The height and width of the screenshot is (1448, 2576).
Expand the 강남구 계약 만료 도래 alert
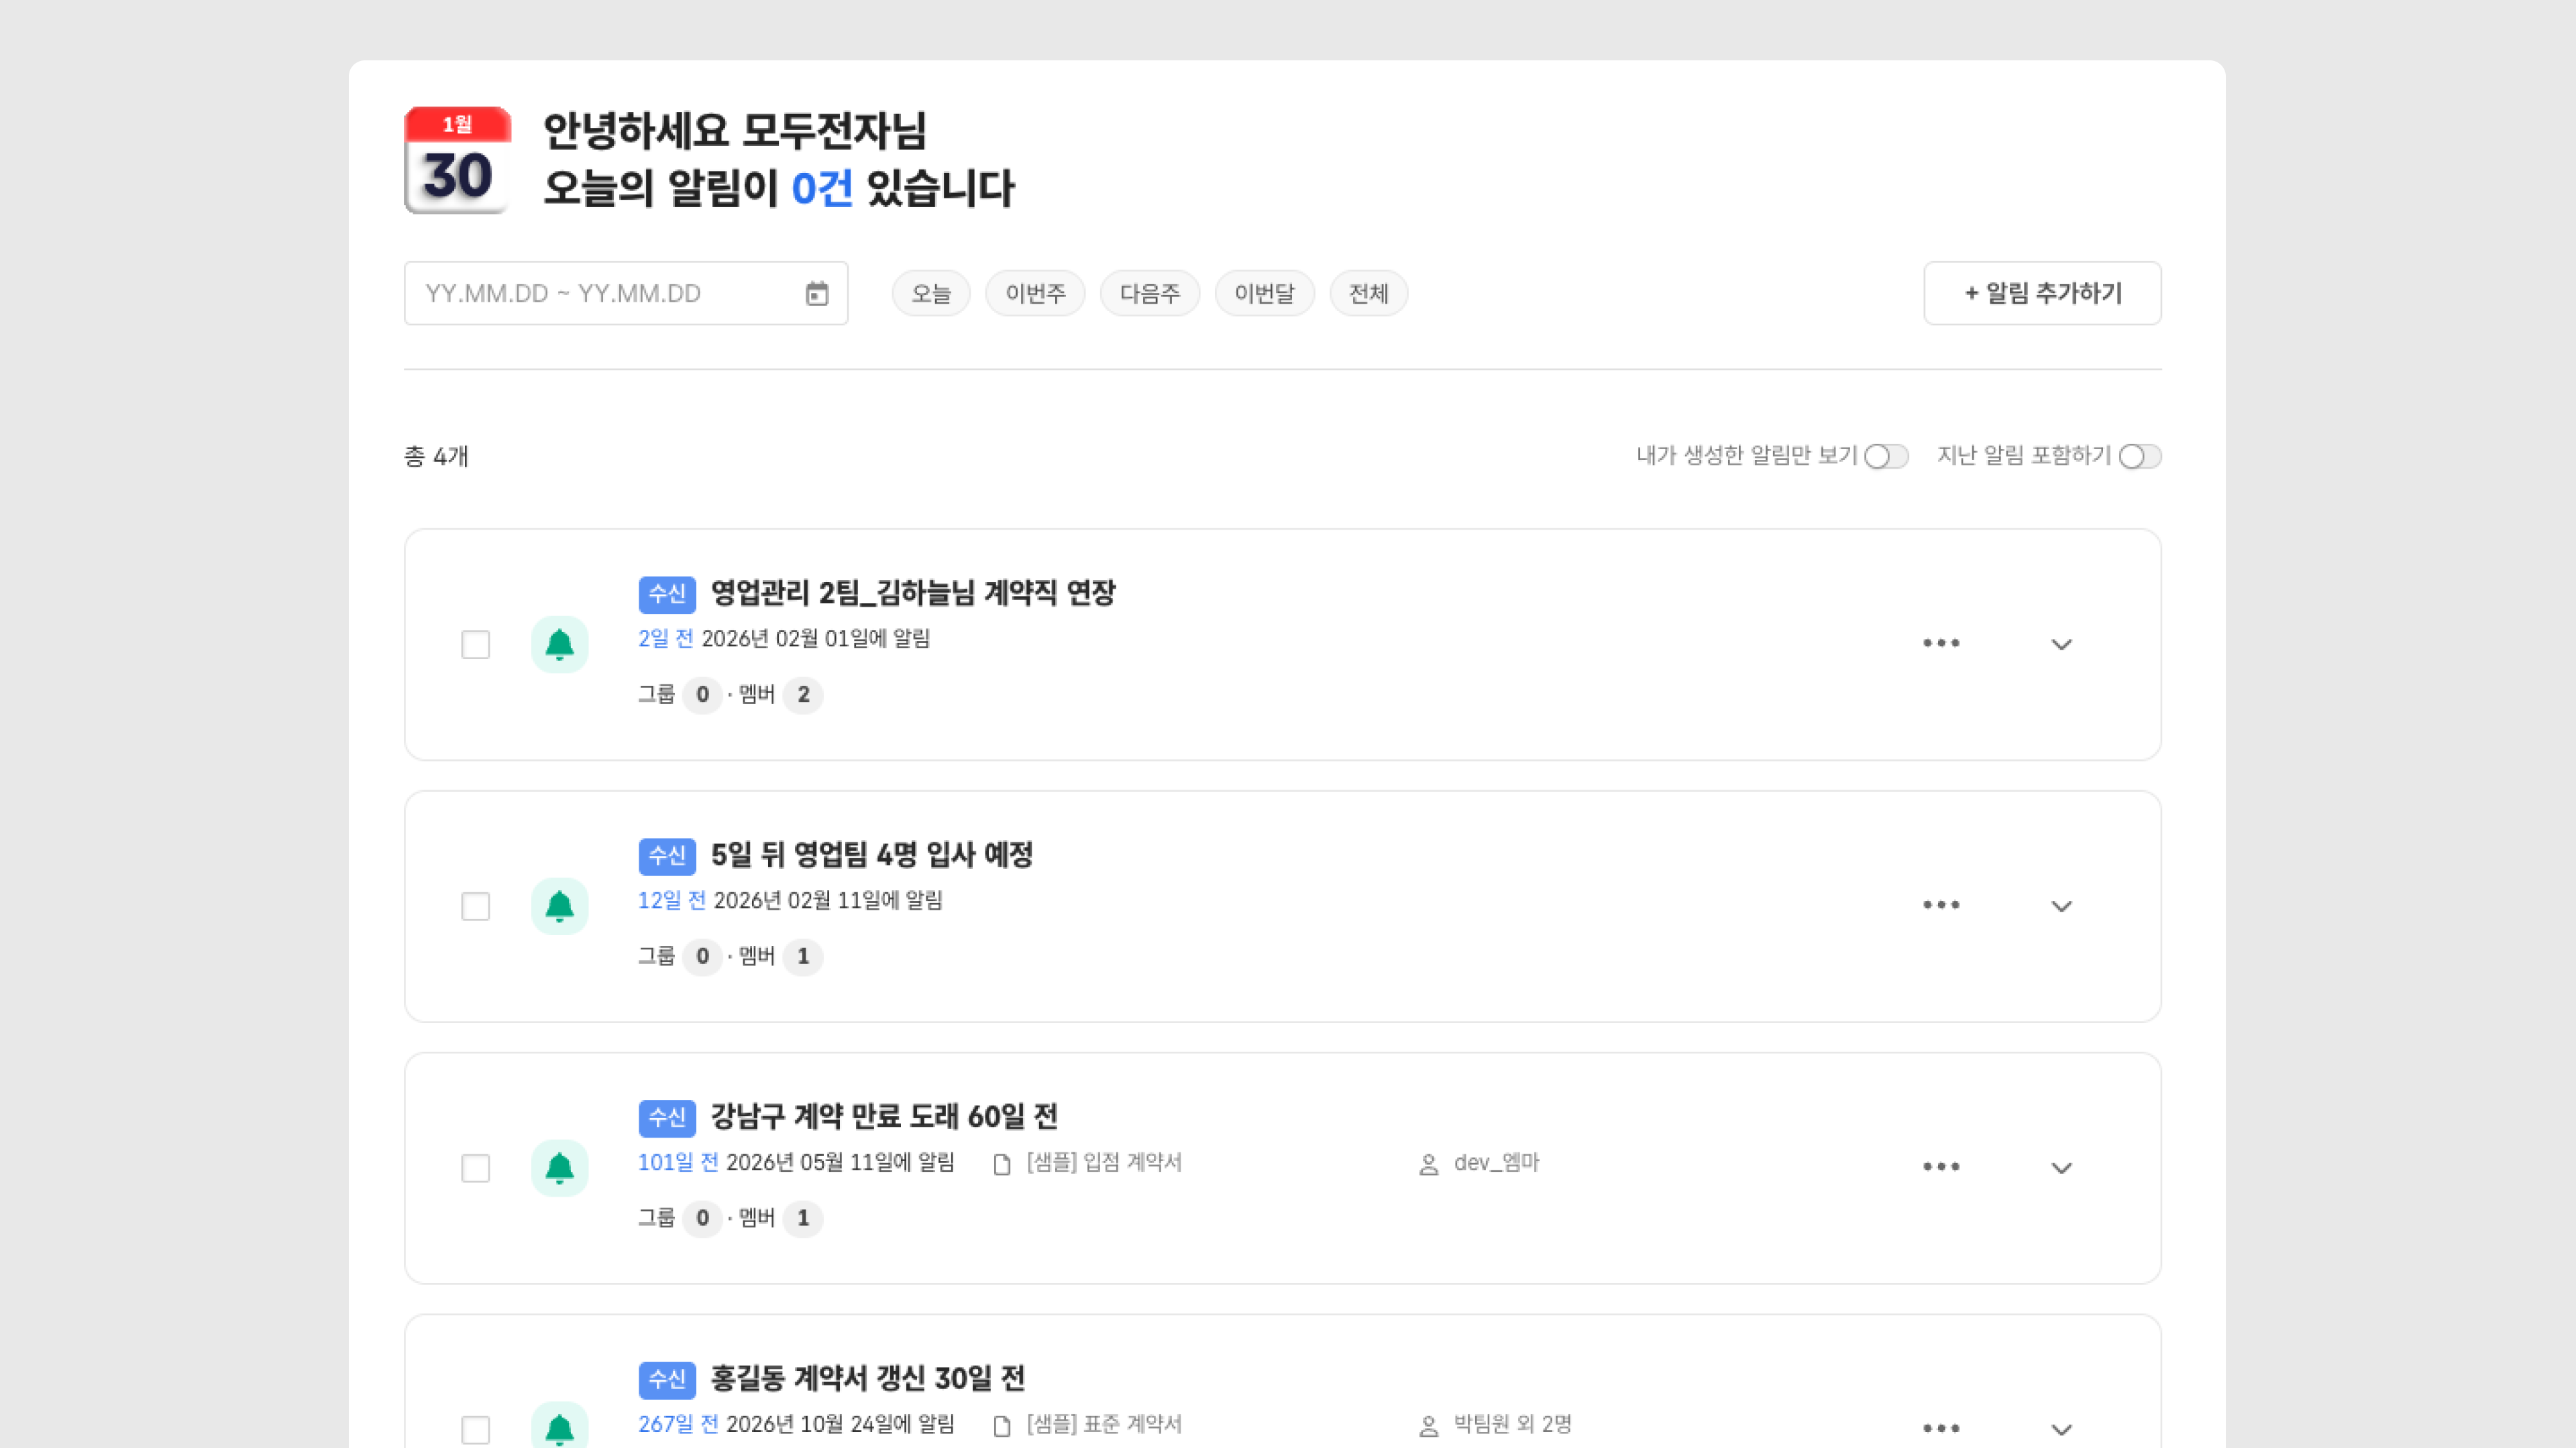tap(2061, 1168)
